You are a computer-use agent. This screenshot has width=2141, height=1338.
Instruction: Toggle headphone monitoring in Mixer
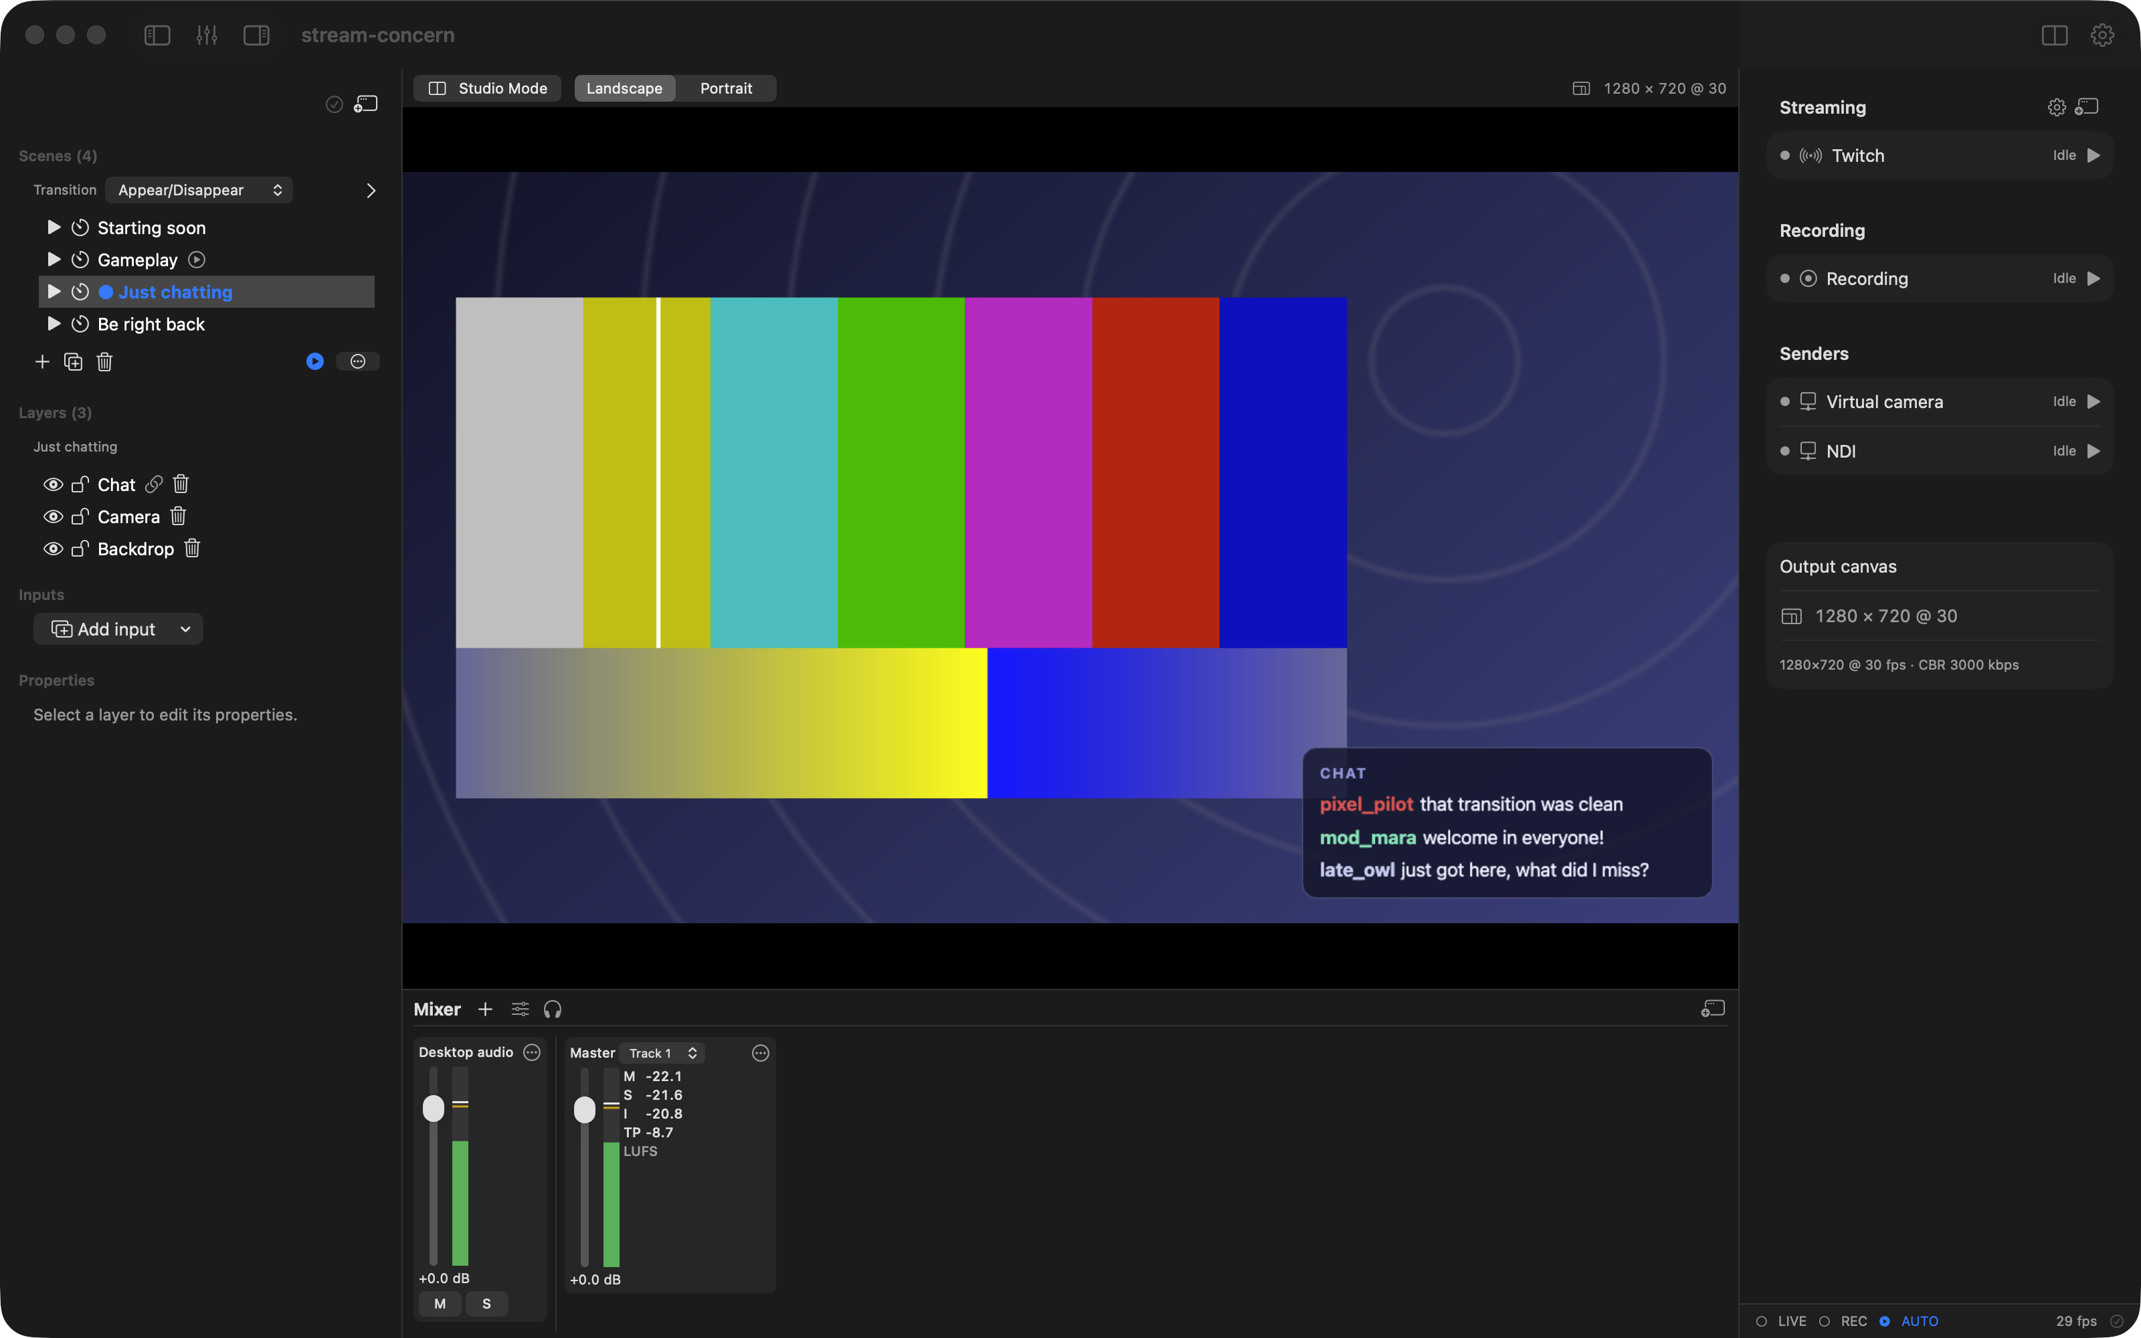(553, 1009)
